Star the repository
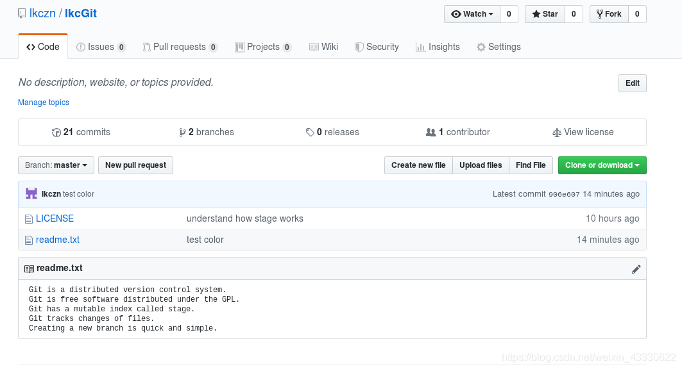The image size is (682, 369). click(x=545, y=14)
